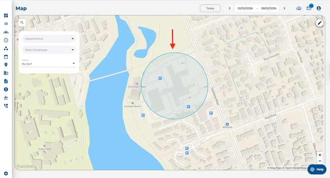The width and height of the screenshot is (330, 178).
Task: Click the end date 08/02/2026 field
Action: coord(268,8)
